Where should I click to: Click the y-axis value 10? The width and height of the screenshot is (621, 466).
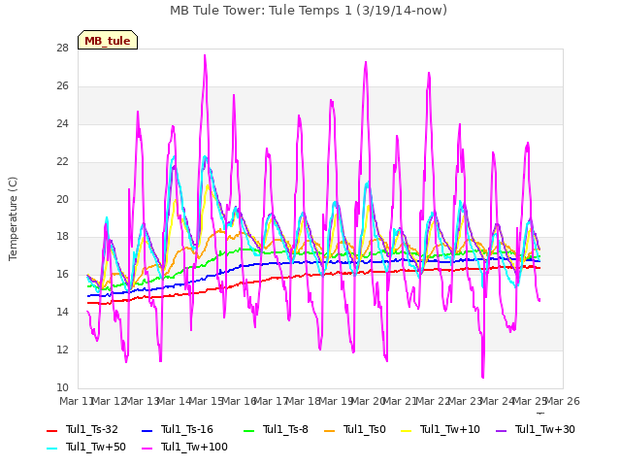click(x=62, y=387)
